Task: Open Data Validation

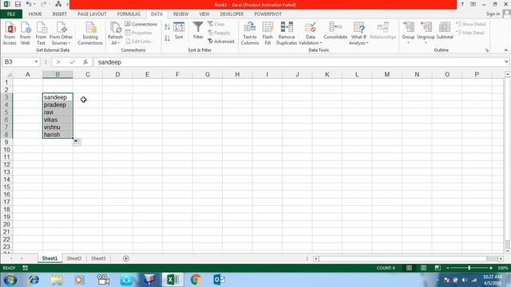Action: [x=311, y=33]
